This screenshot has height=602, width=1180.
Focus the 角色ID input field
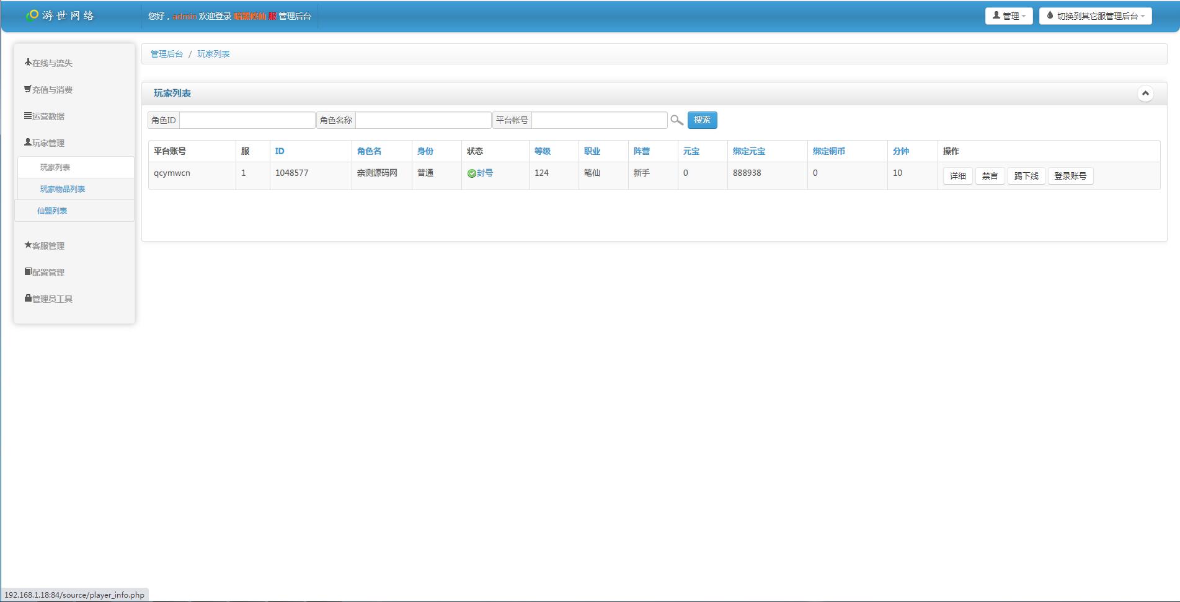tap(247, 120)
